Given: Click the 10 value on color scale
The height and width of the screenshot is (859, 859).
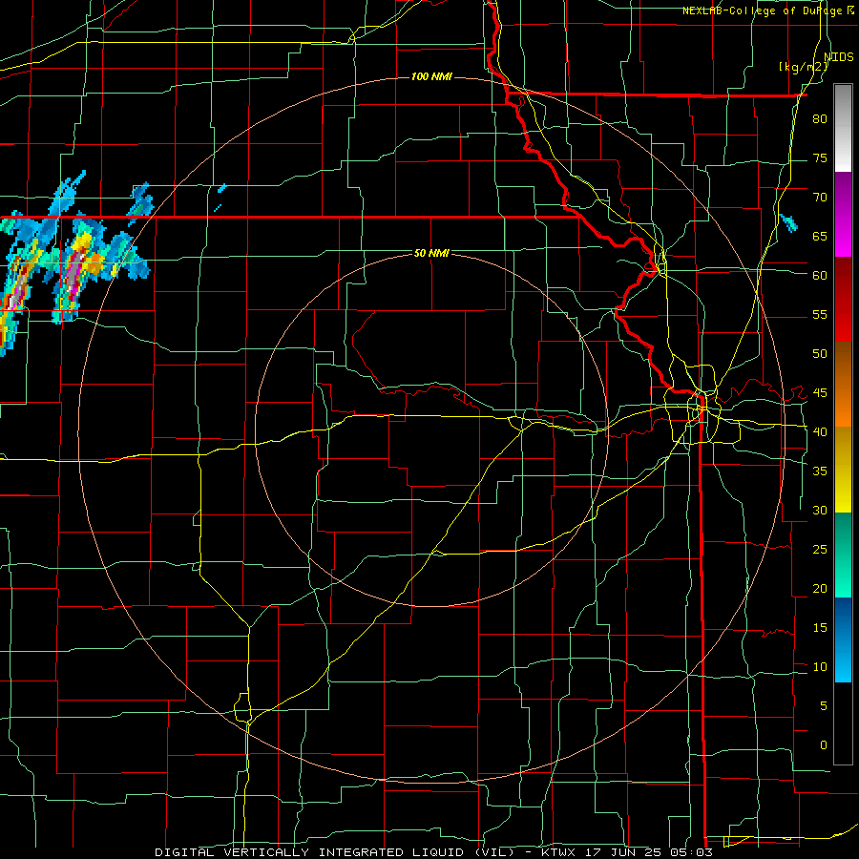Looking at the screenshot, I should click(x=820, y=667).
